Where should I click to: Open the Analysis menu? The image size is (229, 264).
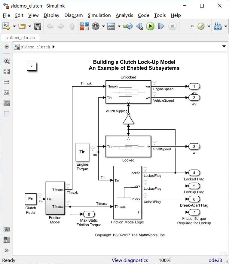pyautogui.click(x=124, y=15)
